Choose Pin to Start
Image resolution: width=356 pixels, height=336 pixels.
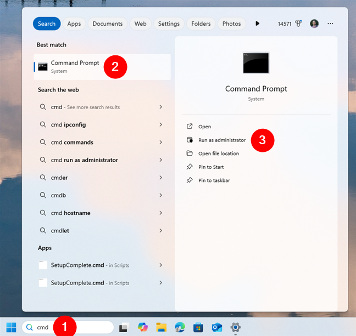tap(211, 167)
